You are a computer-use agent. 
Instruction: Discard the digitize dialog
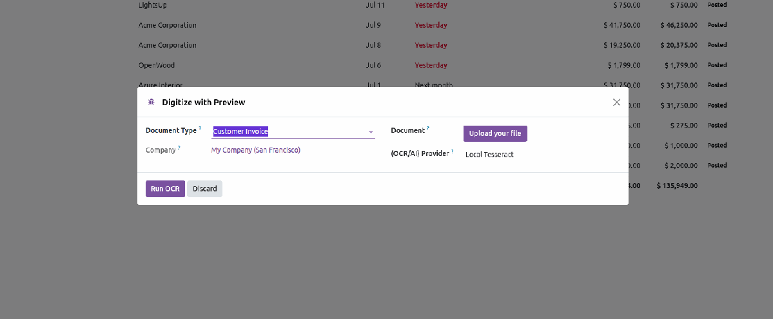[204, 189]
